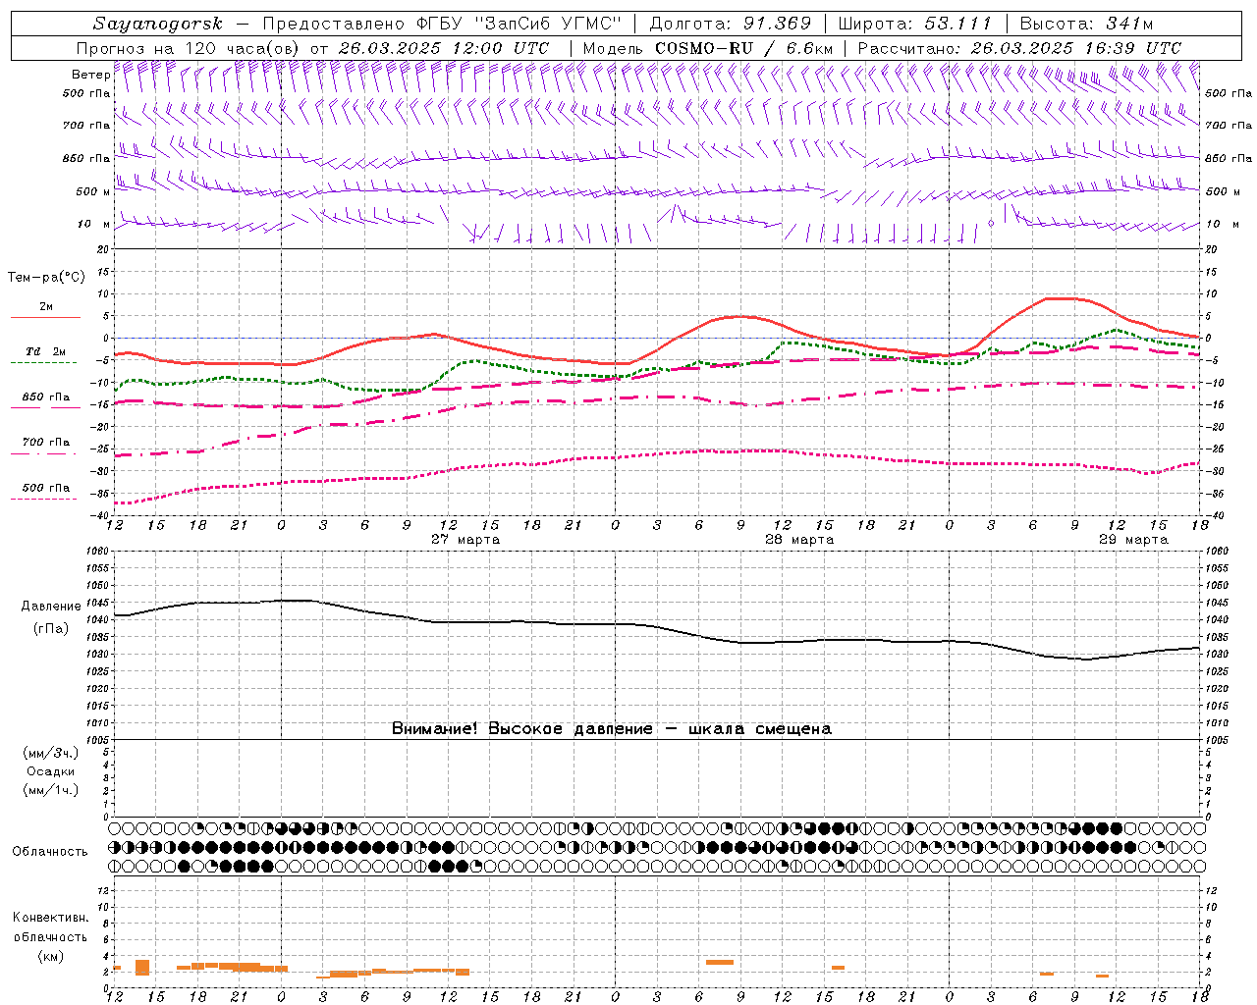Click the Внимание! Высокое давление warning text

[x=612, y=729]
